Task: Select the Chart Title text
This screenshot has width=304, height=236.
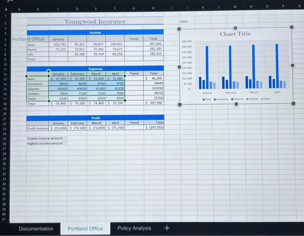Action: pos(235,34)
